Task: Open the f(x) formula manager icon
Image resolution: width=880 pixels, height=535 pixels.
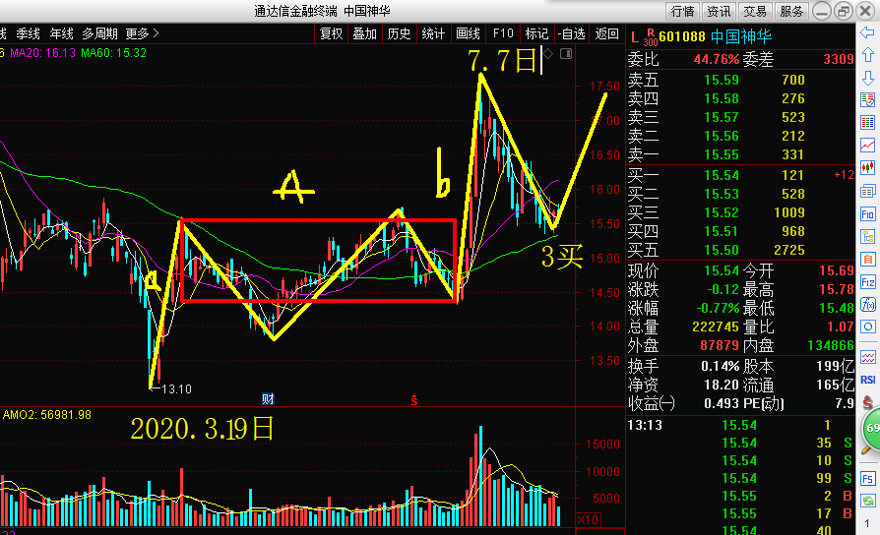Action: 867,305
